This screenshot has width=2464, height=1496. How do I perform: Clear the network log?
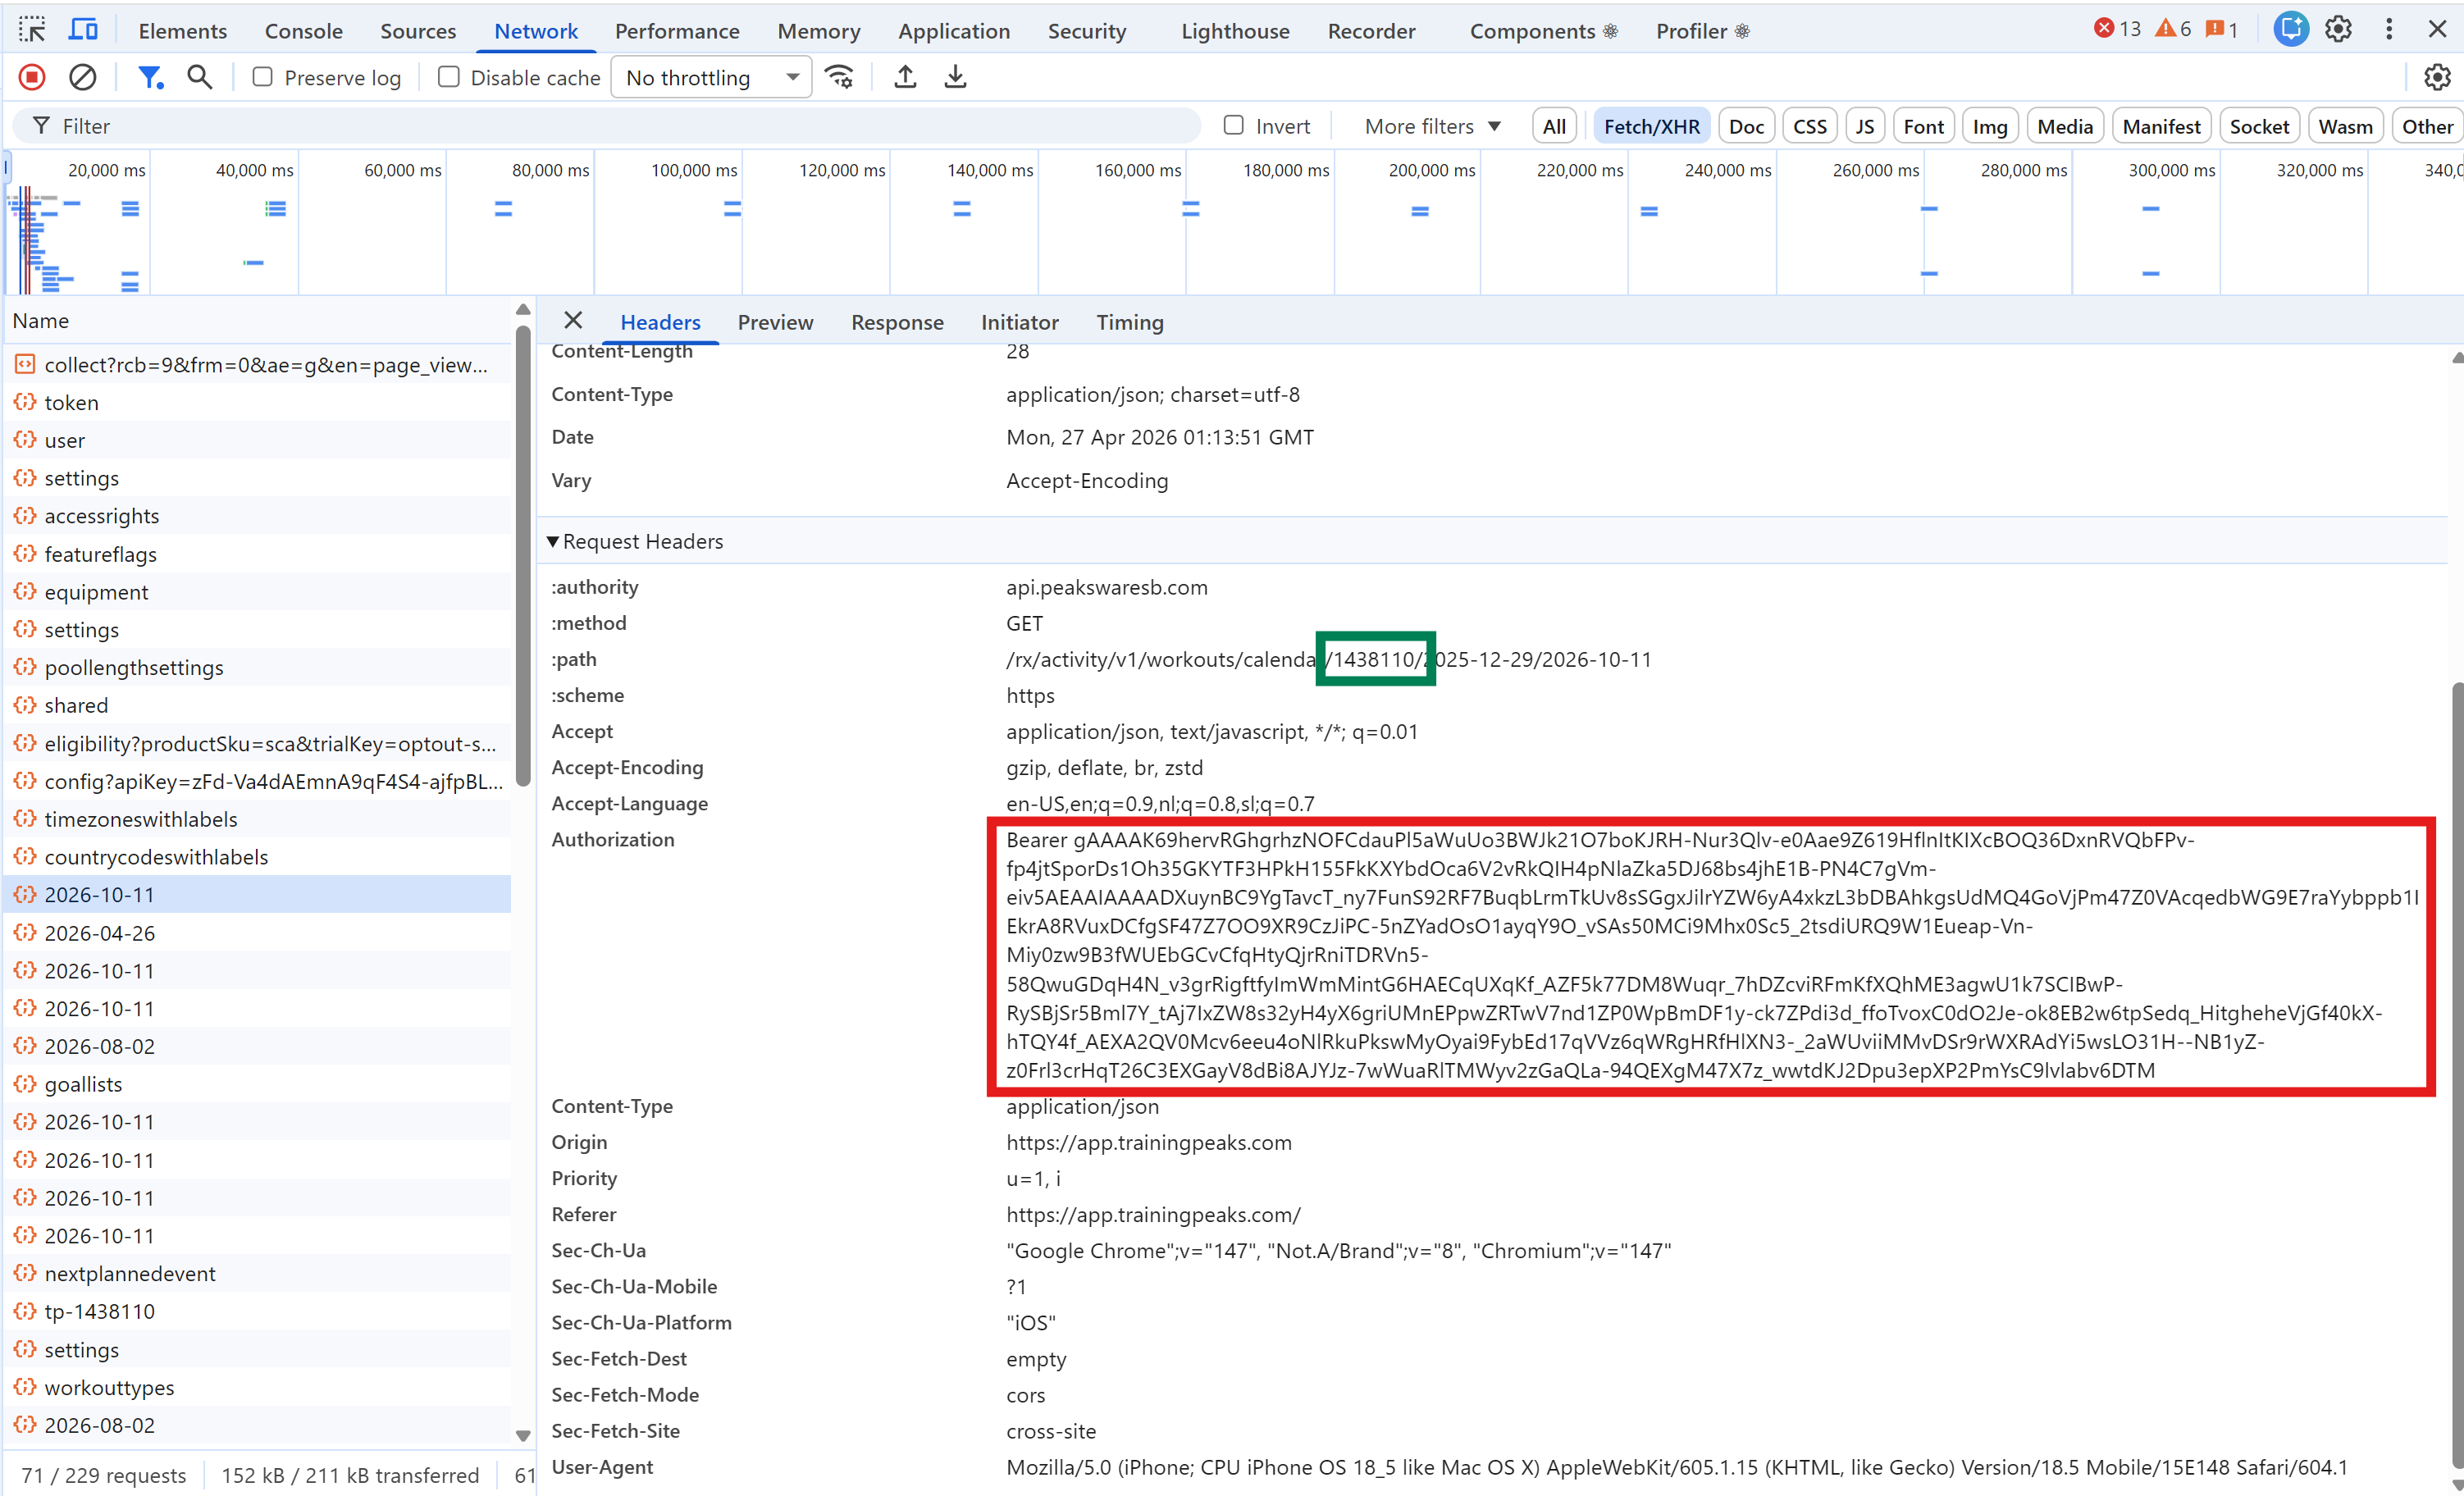point(82,76)
